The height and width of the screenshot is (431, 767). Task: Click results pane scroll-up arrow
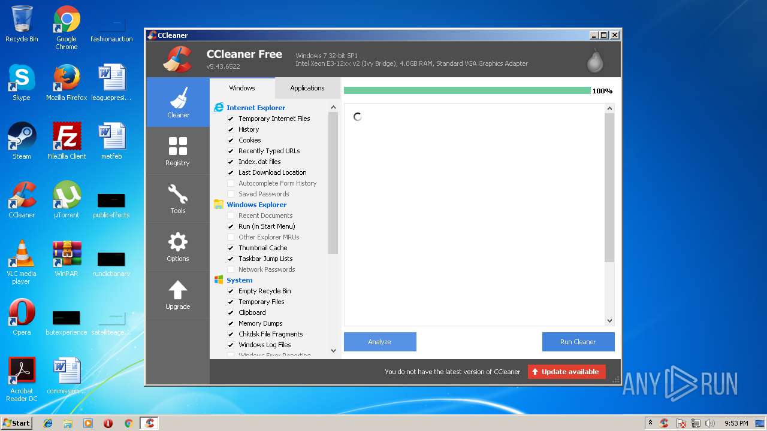(609, 109)
